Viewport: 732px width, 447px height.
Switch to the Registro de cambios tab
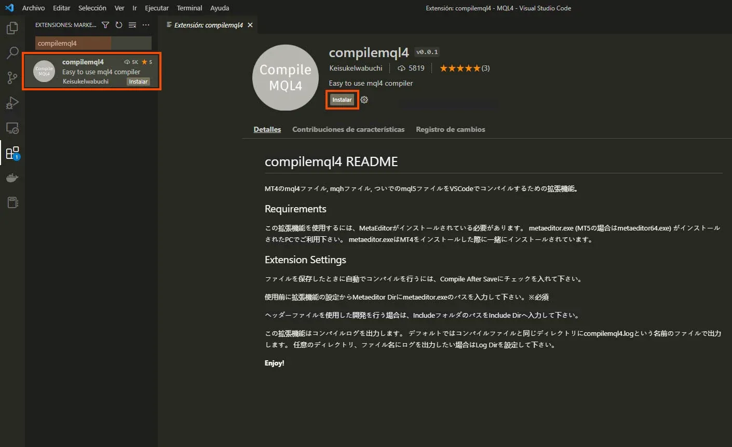[x=450, y=129]
